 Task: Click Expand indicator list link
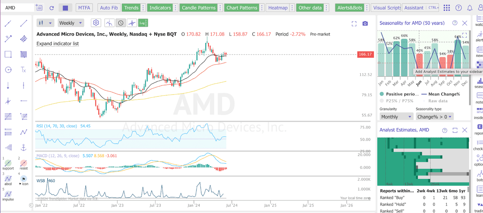pyautogui.click(x=58, y=44)
